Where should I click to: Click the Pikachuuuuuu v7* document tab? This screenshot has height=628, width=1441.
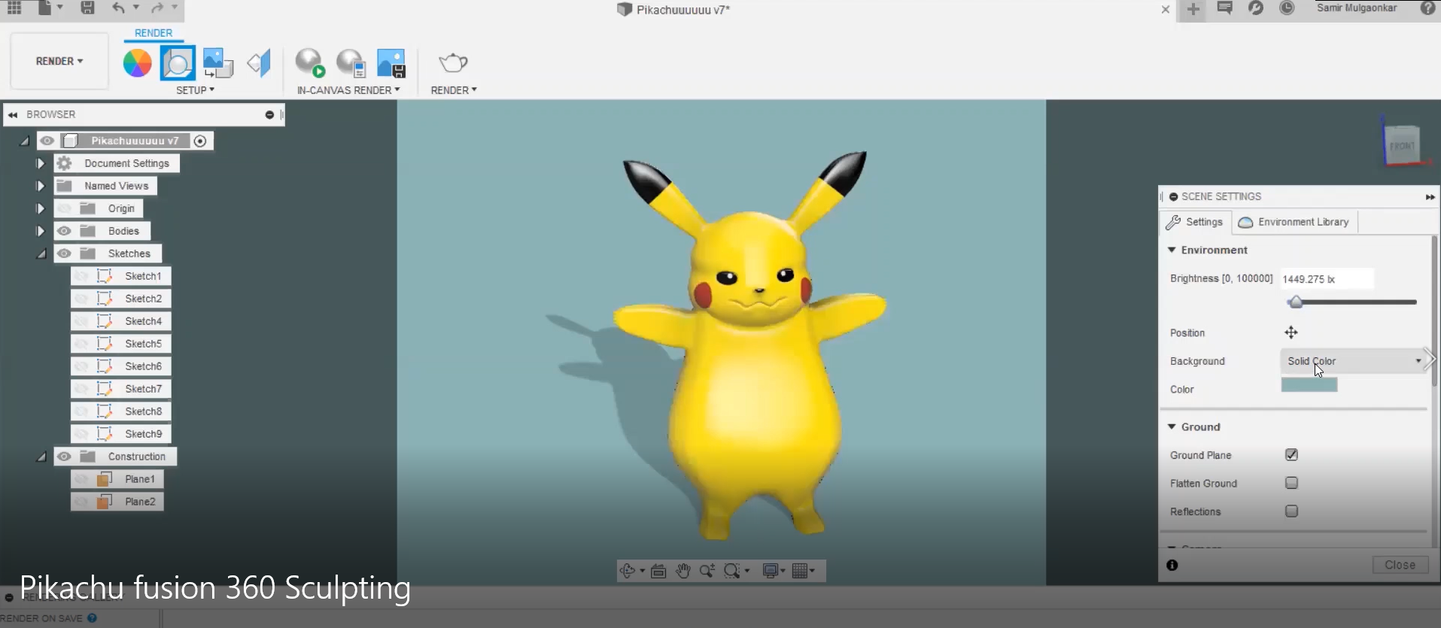pyautogui.click(x=674, y=10)
